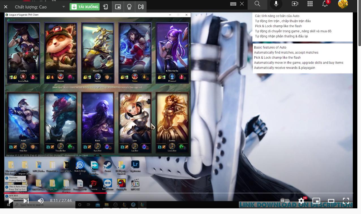Select the Trundle champion card

tap(61, 122)
